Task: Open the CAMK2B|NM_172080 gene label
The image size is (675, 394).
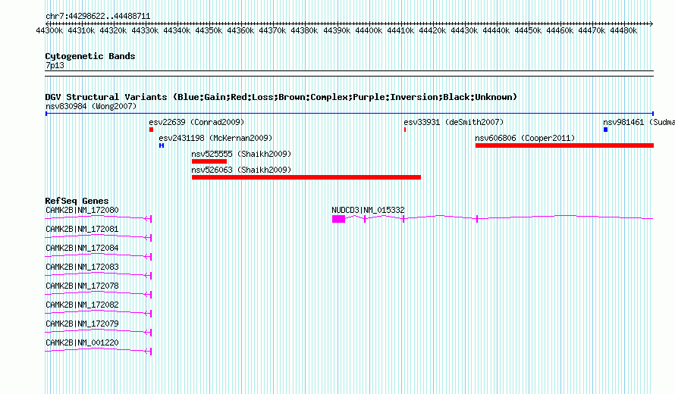Action: click(82, 210)
